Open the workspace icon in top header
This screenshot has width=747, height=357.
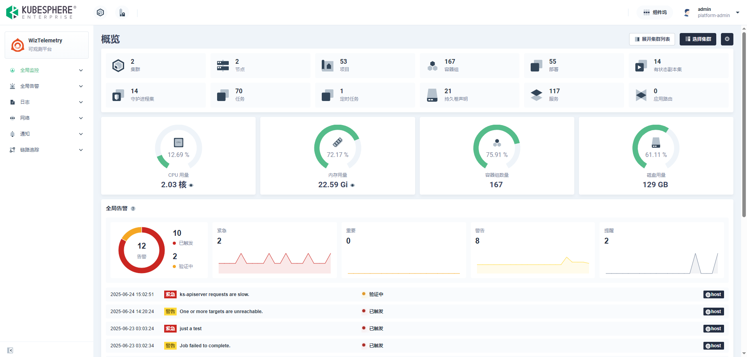122,13
